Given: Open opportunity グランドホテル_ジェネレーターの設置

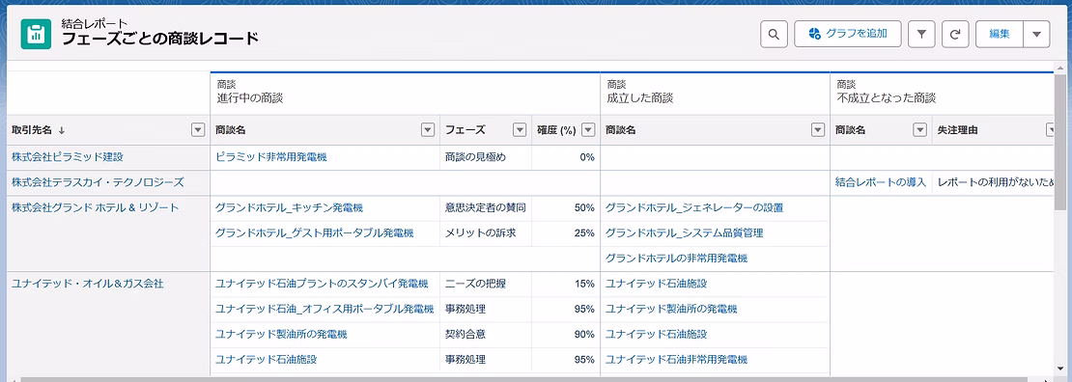Looking at the screenshot, I should pyautogui.click(x=694, y=207).
